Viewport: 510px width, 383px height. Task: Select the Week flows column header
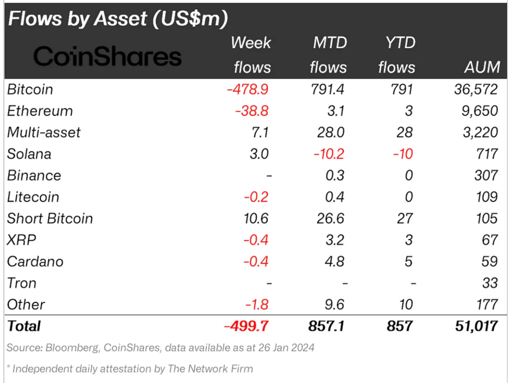click(x=252, y=55)
